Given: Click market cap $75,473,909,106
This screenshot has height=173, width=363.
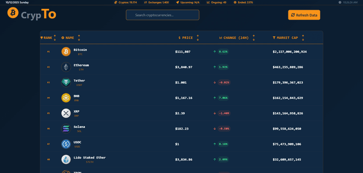Looking at the screenshot, I should tap(287, 144).
